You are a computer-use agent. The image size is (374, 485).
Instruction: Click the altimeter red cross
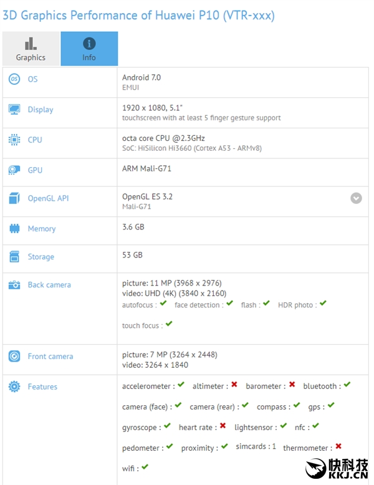coord(234,385)
